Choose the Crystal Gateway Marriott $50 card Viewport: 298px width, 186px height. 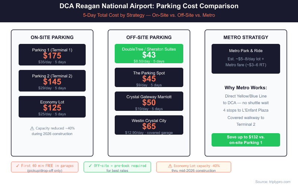pos(149,101)
